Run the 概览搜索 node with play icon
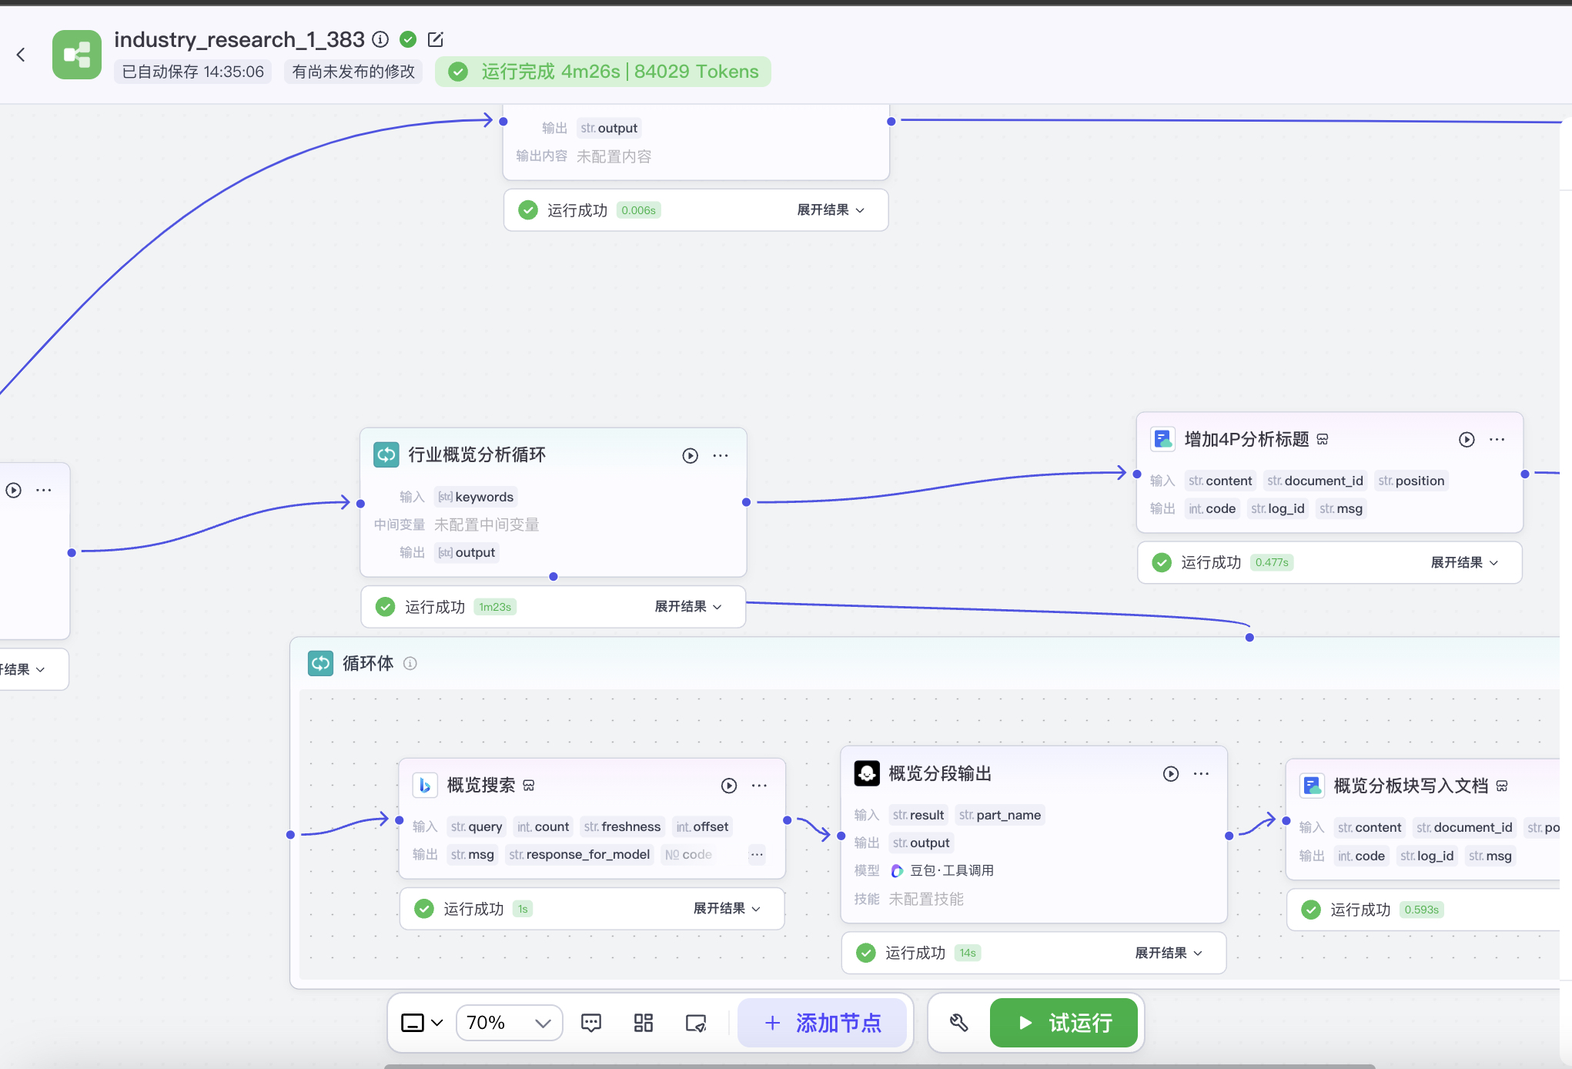Screen dimensions: 1572x1069 click(728, 785)
